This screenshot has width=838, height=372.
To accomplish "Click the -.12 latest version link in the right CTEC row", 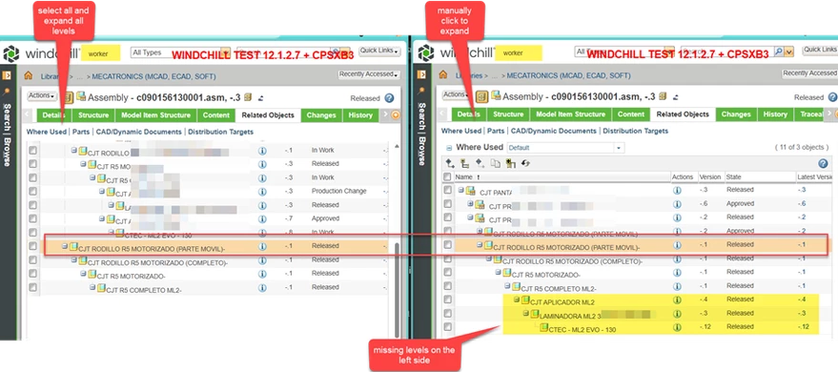I will pos(805,327).
